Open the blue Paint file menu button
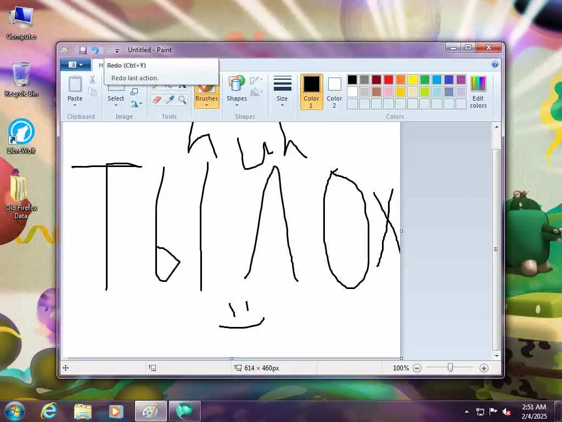 (76, 65)
